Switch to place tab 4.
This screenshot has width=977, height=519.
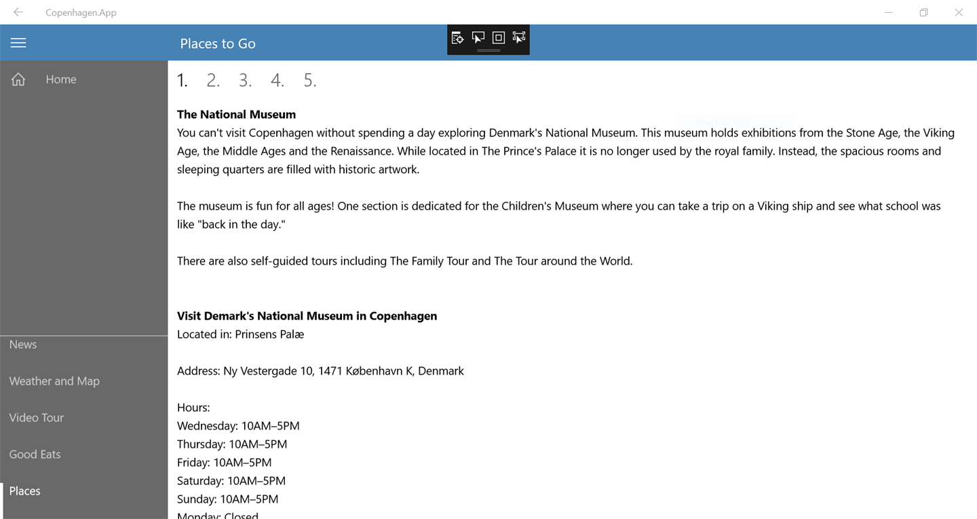pyautogui.click(x=277, y=81)
